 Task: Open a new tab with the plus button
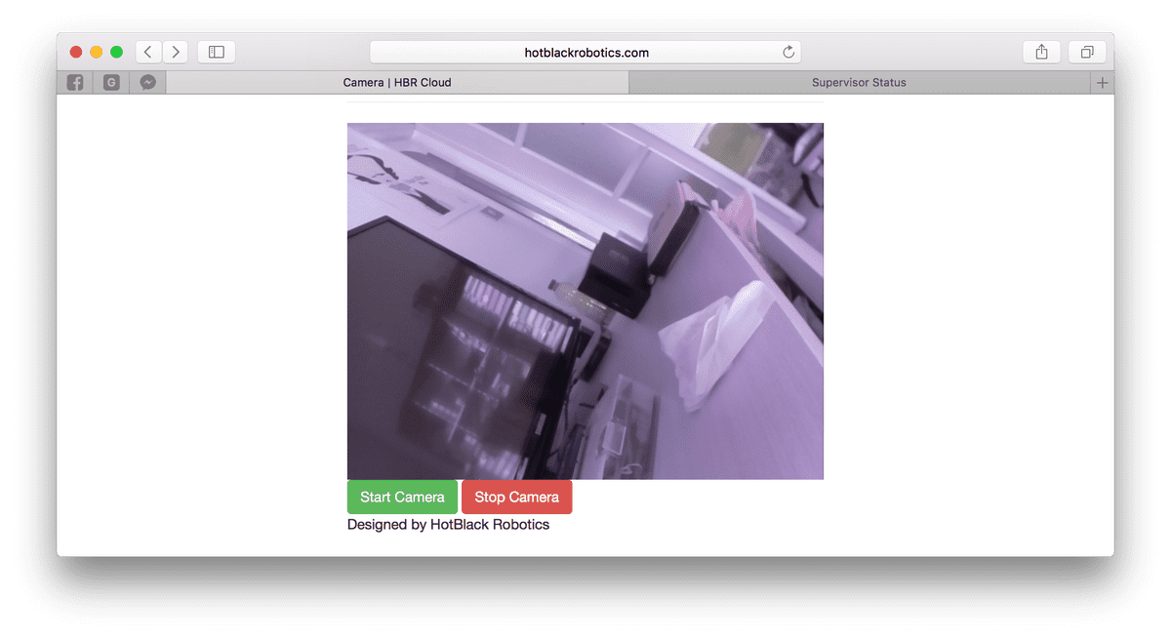[1102, 82]
